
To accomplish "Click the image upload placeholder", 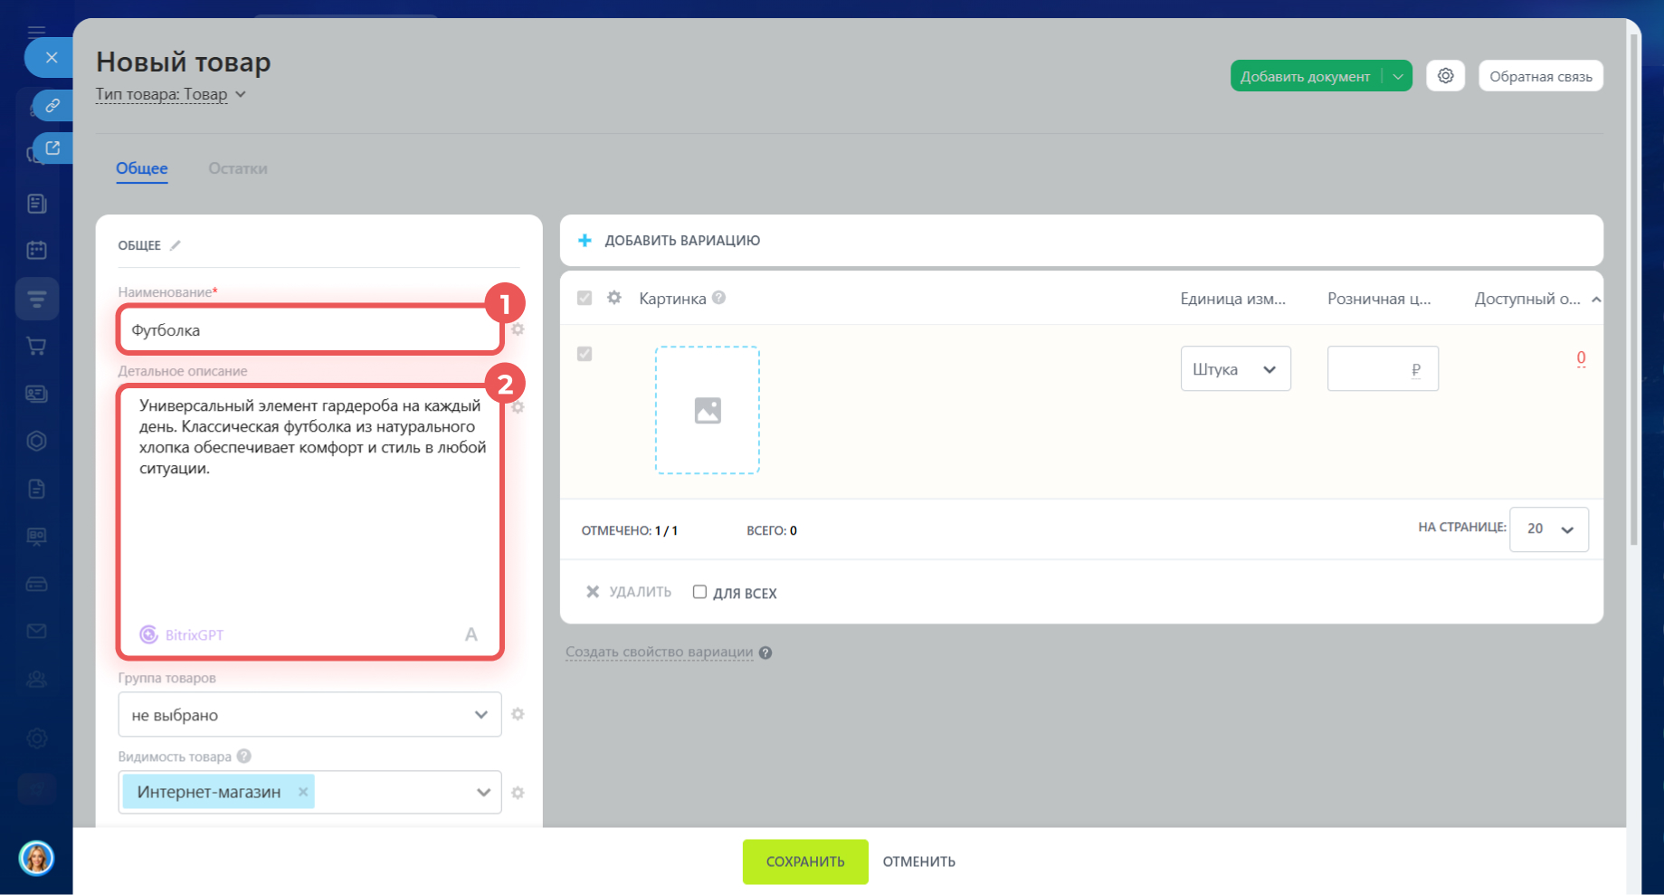I will click(708, 410).
